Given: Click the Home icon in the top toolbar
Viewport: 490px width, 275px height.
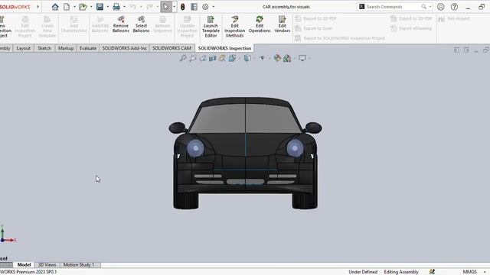Looking at the screenshot, I should [x=55, y=7].
